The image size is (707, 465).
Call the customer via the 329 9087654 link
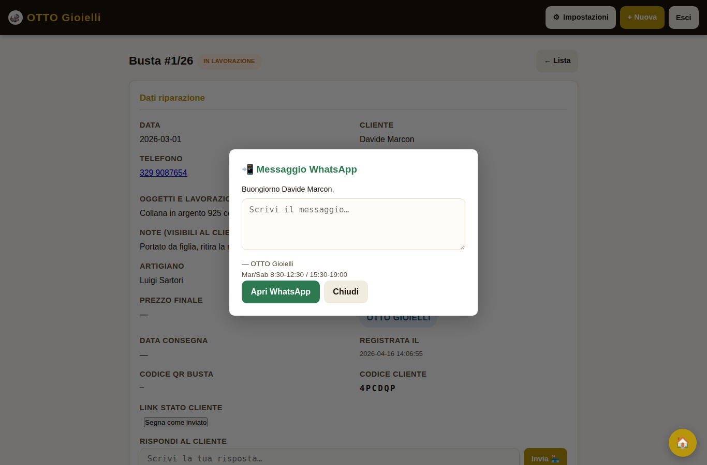click(163, 173)
